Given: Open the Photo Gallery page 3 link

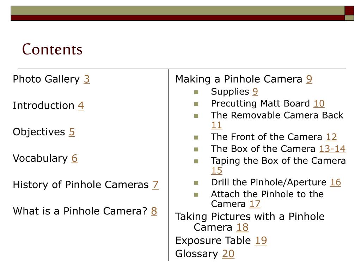Looking at the screenshot, I should coord(87,79).
